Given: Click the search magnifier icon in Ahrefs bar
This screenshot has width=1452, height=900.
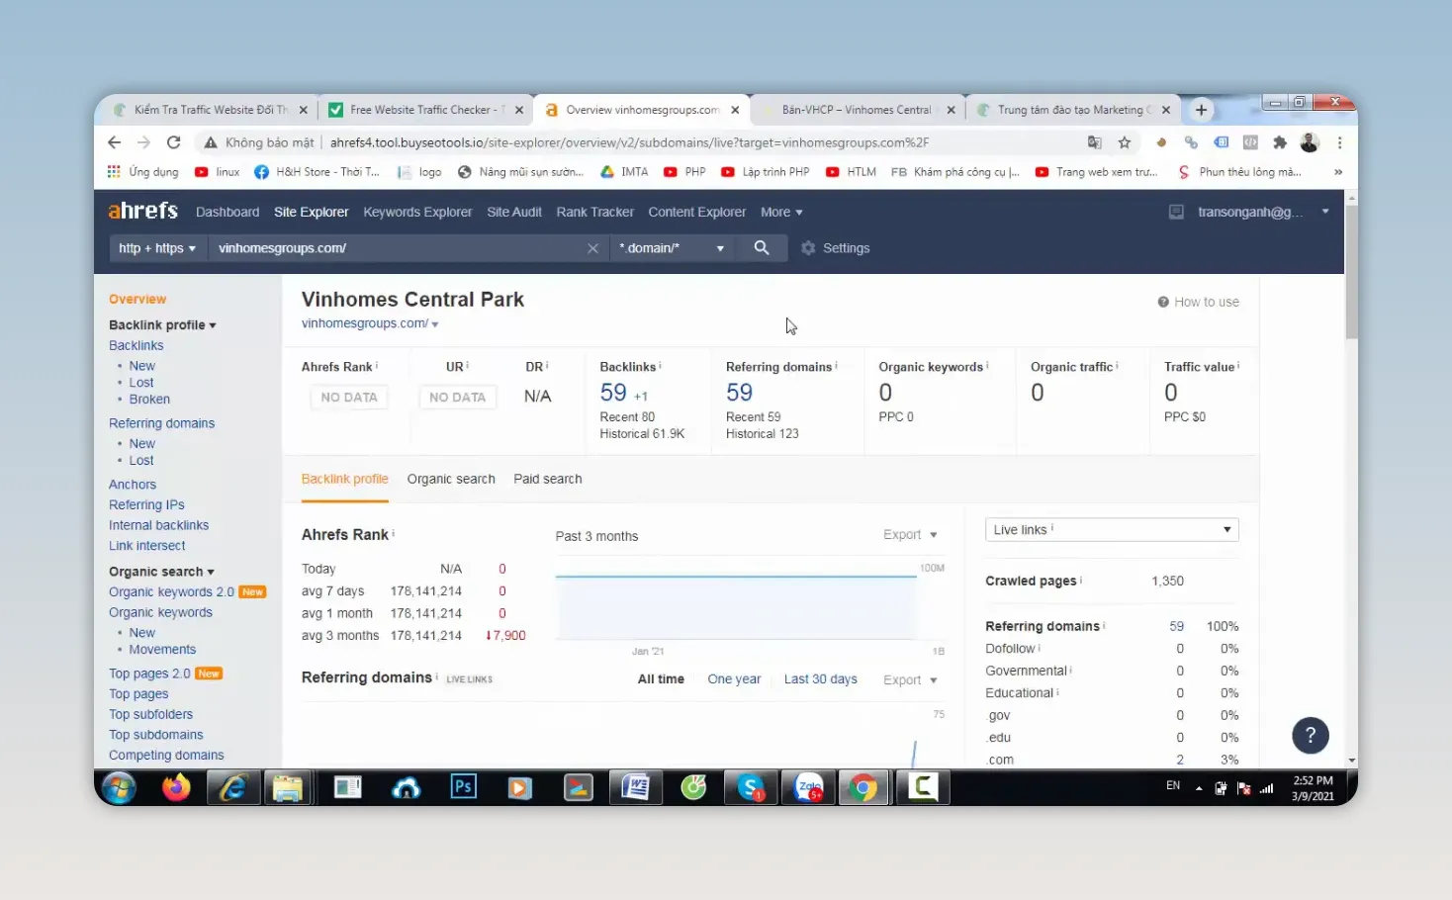Looking at the screenshot, I should coord(762,247).
